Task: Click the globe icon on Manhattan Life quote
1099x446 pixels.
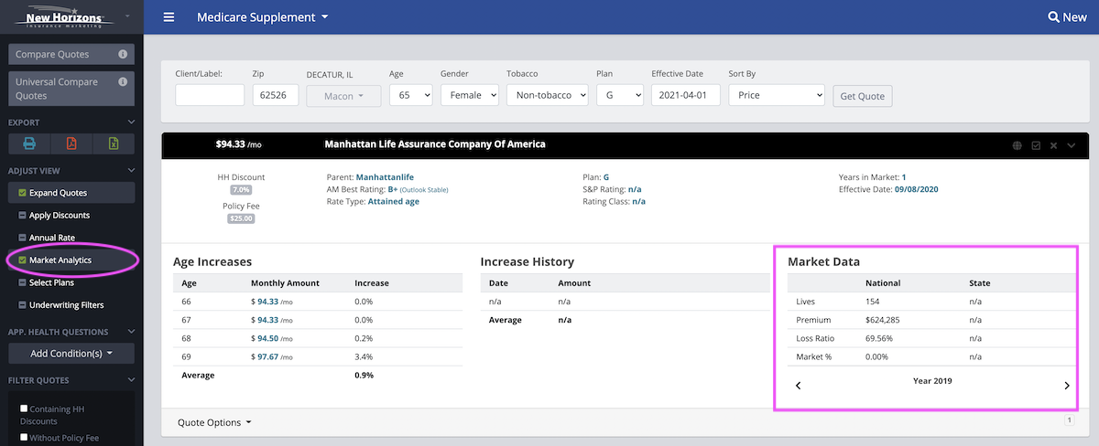Action: tap(1017, 144)
